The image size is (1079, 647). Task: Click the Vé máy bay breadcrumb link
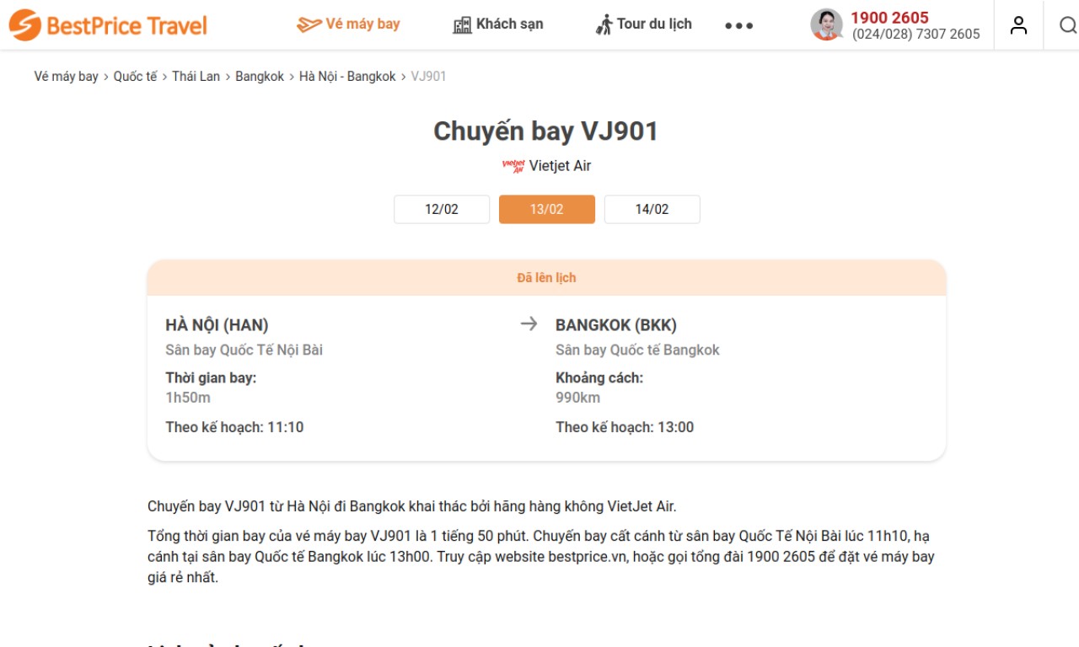pyautogui.click(x=67, y=76)
